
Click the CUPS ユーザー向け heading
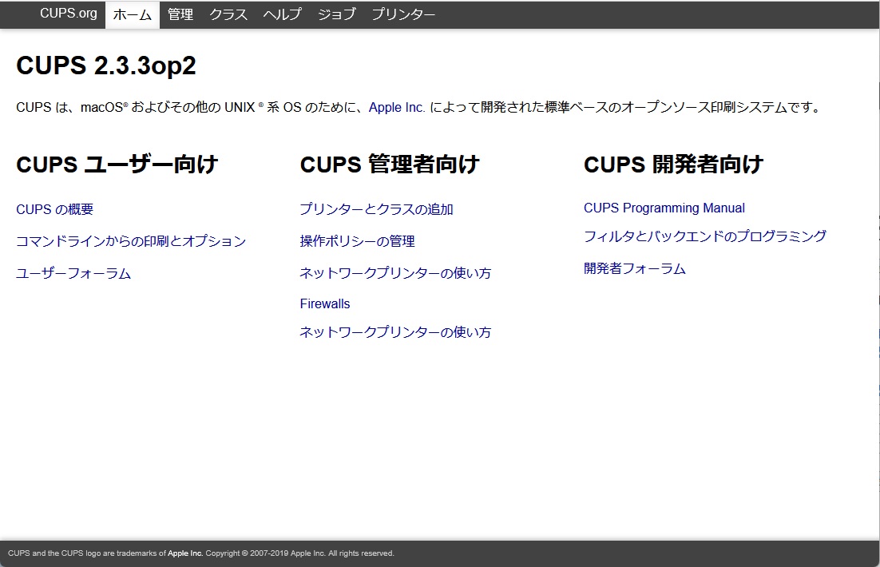(117, 165)
